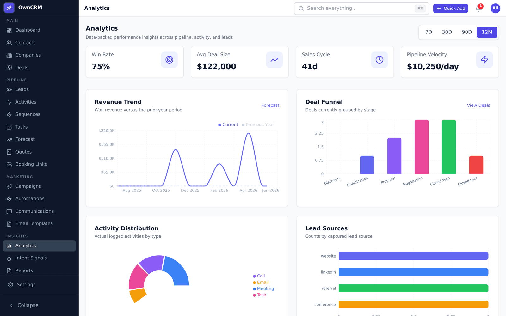Click the Avg Deal Size trend icon
This screenshot has height=316, width=506.
[x=275, y=60]
